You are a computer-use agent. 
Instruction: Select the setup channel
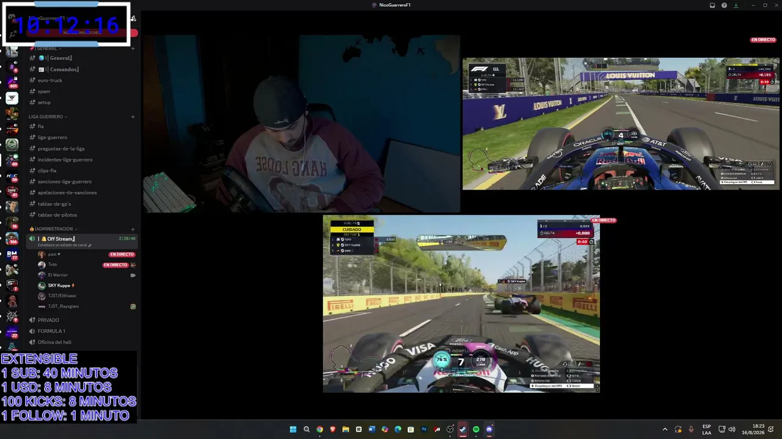[x=82, y=102]
